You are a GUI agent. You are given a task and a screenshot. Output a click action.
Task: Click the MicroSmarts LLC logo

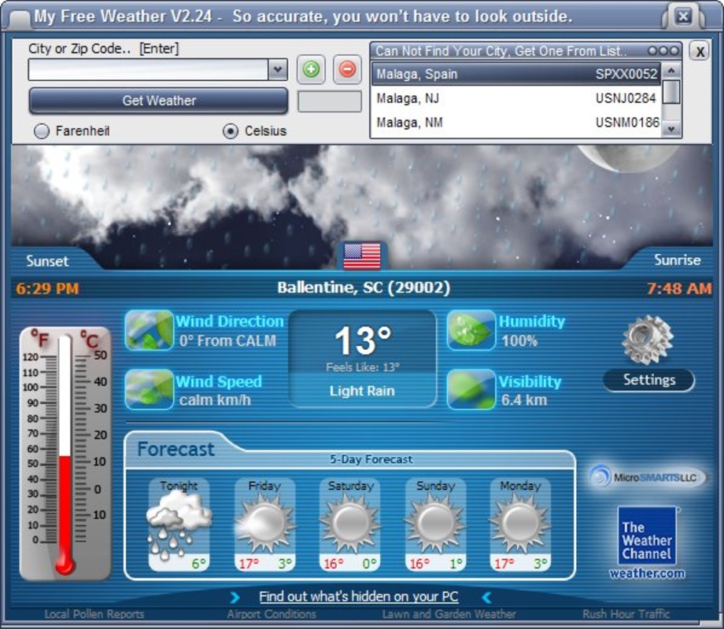tap(647, 476)
